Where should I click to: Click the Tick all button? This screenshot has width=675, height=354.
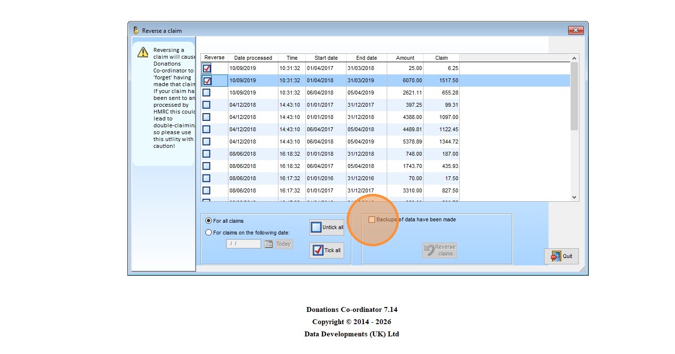click(x=326, y=250)
